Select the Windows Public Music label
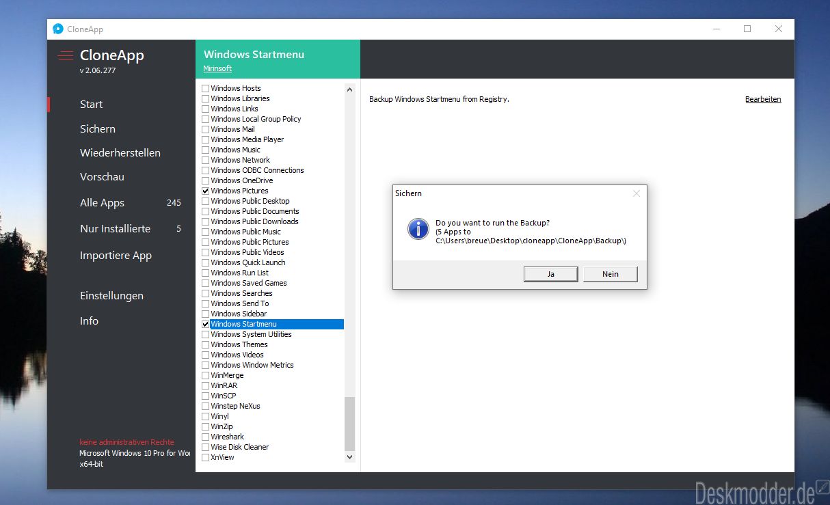 pyautogui.click(x=245, y=232)
